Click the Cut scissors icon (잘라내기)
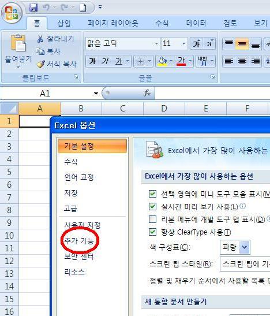 pyautogui.click(x=40, y=39)
